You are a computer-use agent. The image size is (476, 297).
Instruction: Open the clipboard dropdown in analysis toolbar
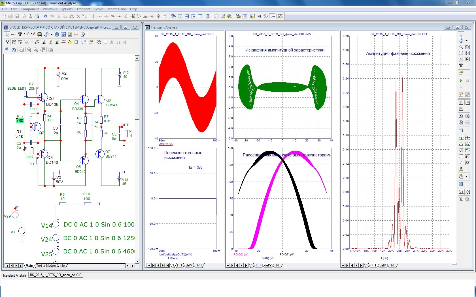(x=467, y=177)
